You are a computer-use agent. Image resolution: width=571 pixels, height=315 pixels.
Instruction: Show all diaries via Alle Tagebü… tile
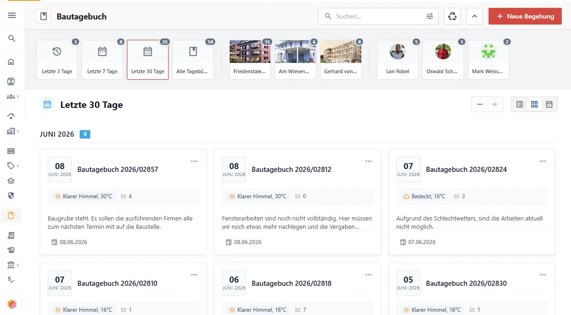(193, 59)
